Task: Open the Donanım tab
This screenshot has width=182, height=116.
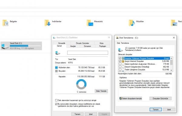Action: [x=87, y=46]
